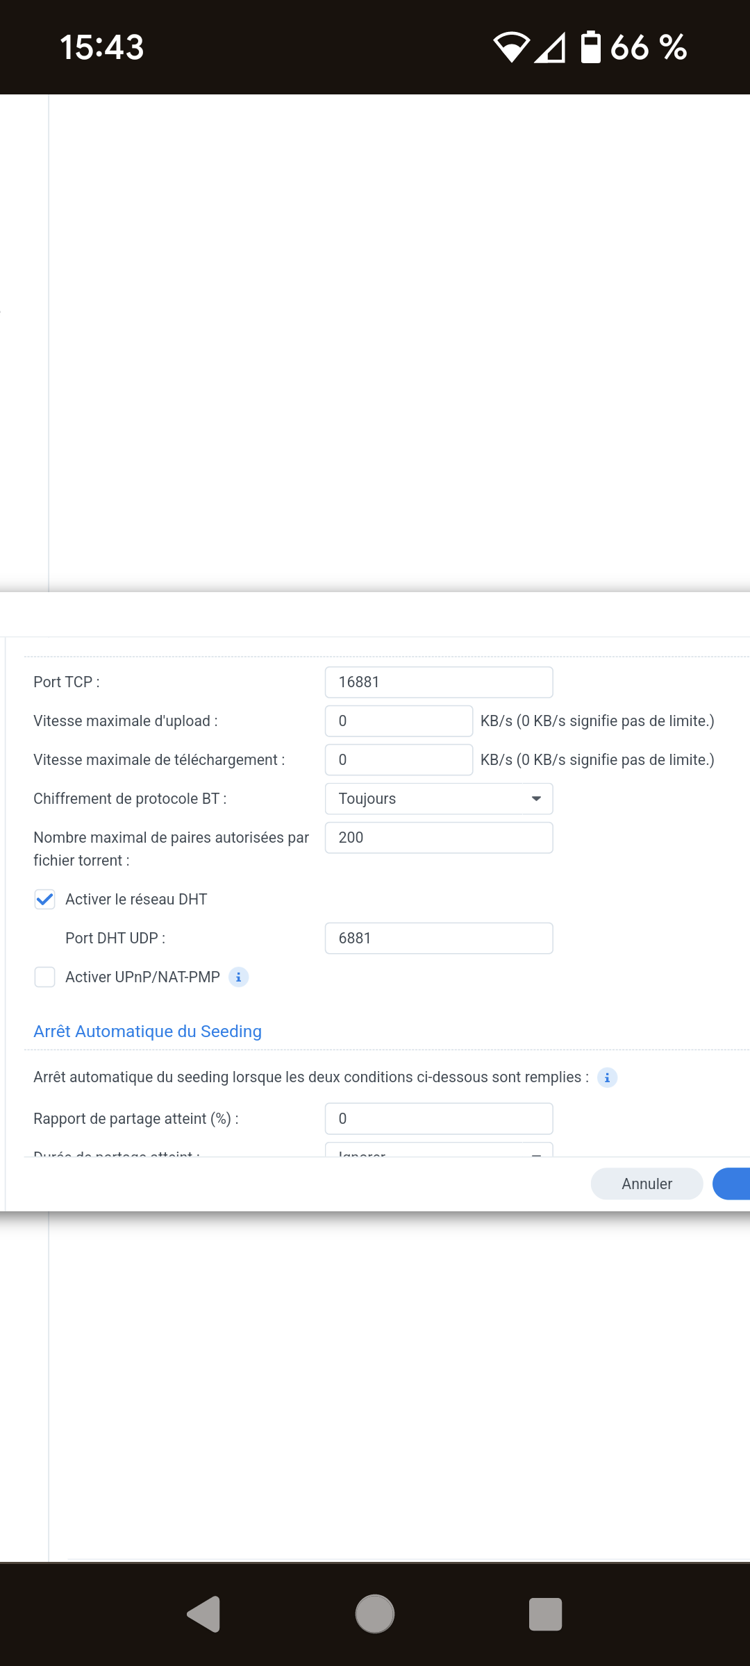Image resolution: width=750 pixels, height=1666 pixels.
Task: Click the Vitesse maximale de téléchargement field
Action: [x=399, y=760]
